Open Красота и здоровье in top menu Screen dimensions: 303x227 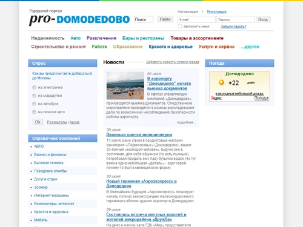pos(170,47)
